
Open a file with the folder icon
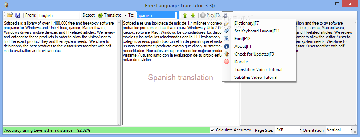pyautogui.click(x=9, y=15)
